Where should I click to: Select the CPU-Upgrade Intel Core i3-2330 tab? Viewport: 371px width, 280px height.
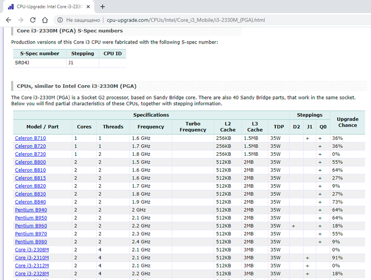48,7
